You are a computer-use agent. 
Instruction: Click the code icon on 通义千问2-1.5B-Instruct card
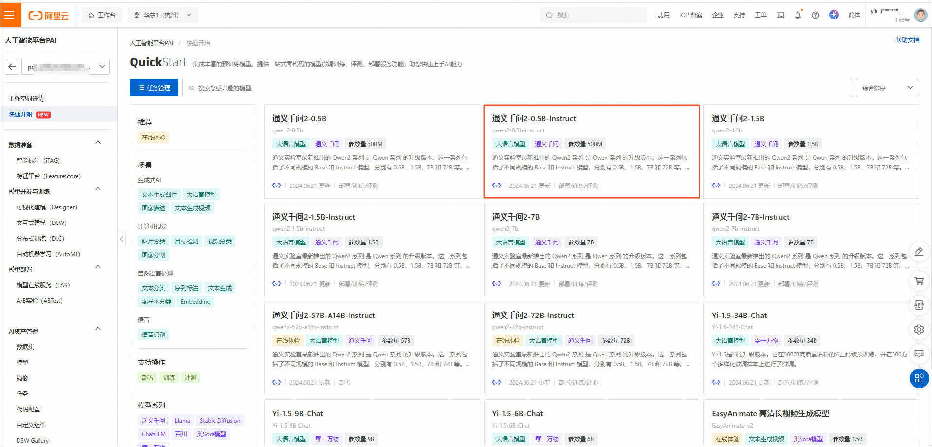[277, 284]
